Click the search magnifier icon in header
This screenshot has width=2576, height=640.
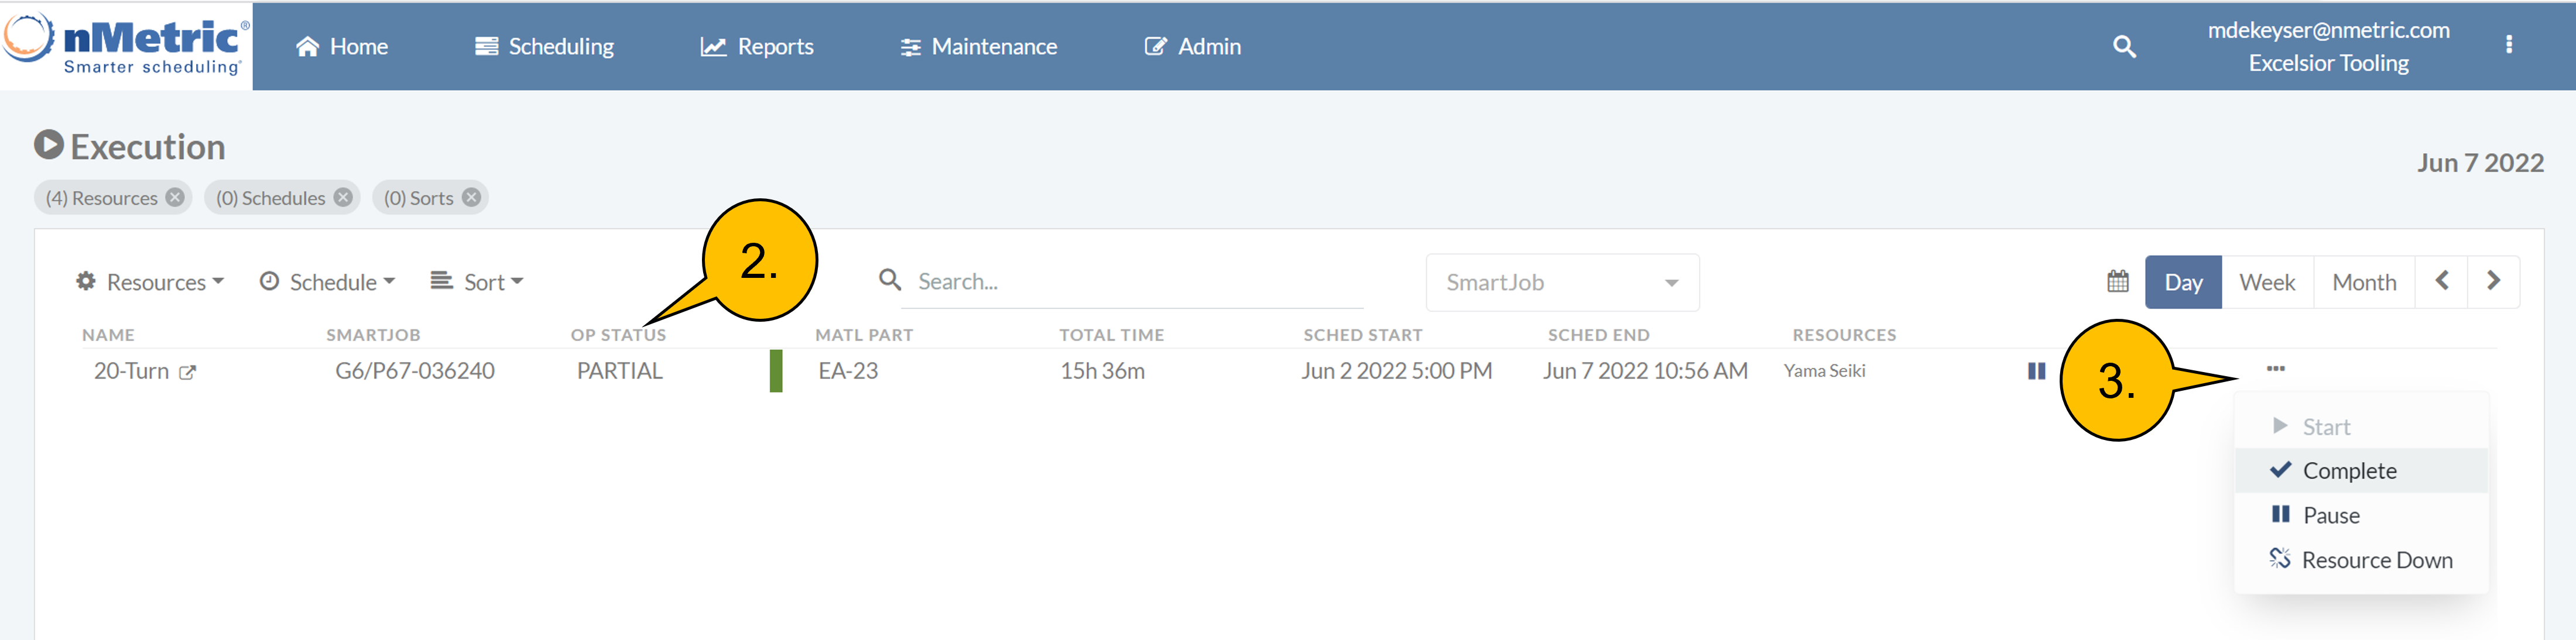click(2124, 46)
